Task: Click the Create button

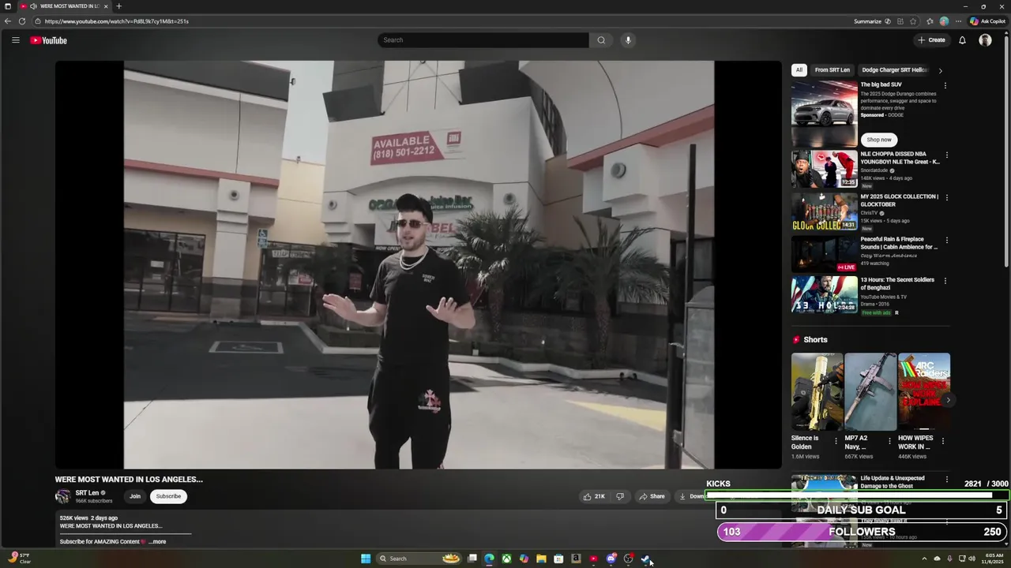Action: [931, 40]
